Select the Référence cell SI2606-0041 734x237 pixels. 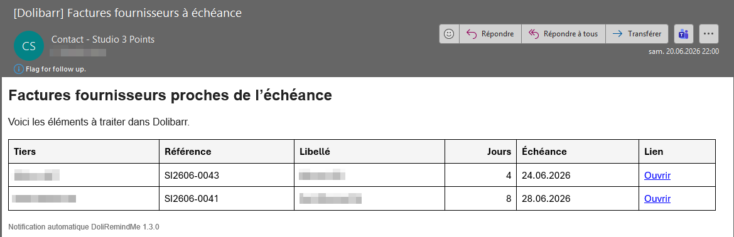(227, 199)
